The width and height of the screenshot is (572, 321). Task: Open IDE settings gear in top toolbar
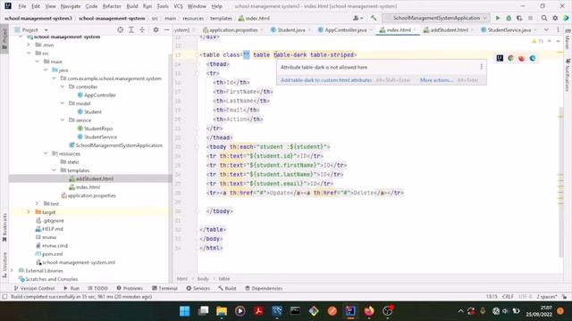pyautogui.click(x=555, y=18)
